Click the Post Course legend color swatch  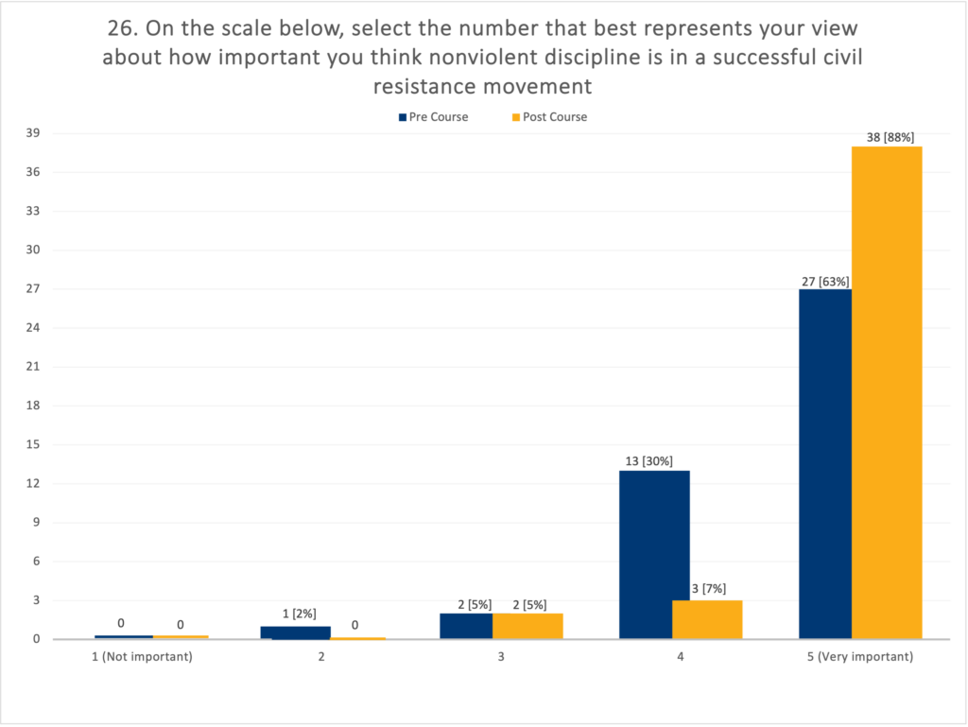pos(516,117)
